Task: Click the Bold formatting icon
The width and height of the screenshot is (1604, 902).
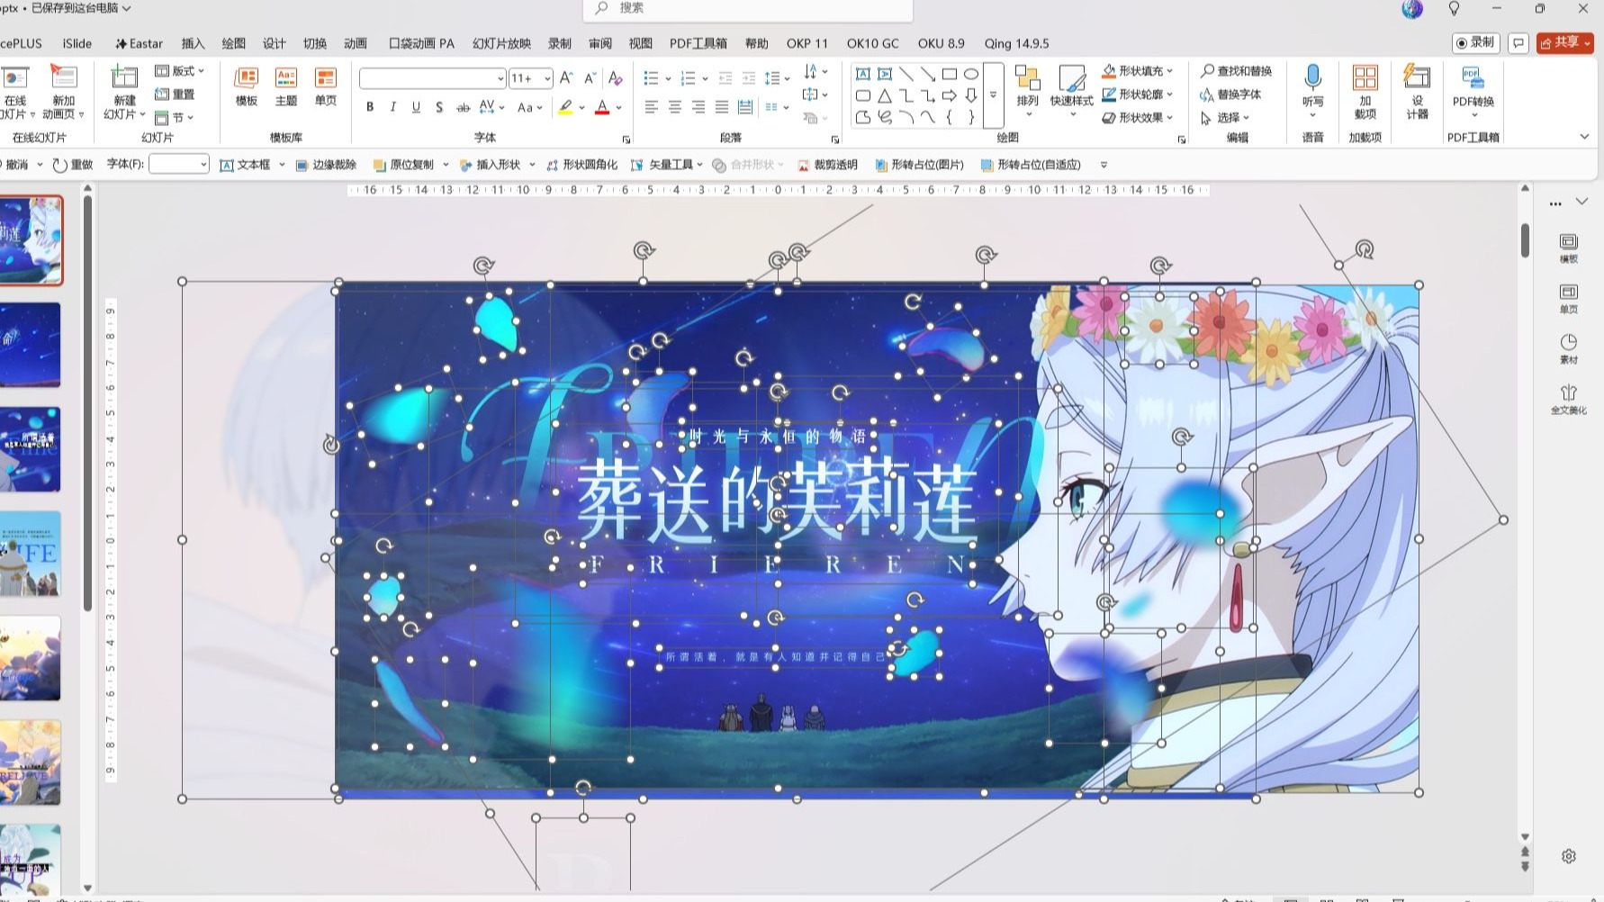Action: [x=370, y=107]
